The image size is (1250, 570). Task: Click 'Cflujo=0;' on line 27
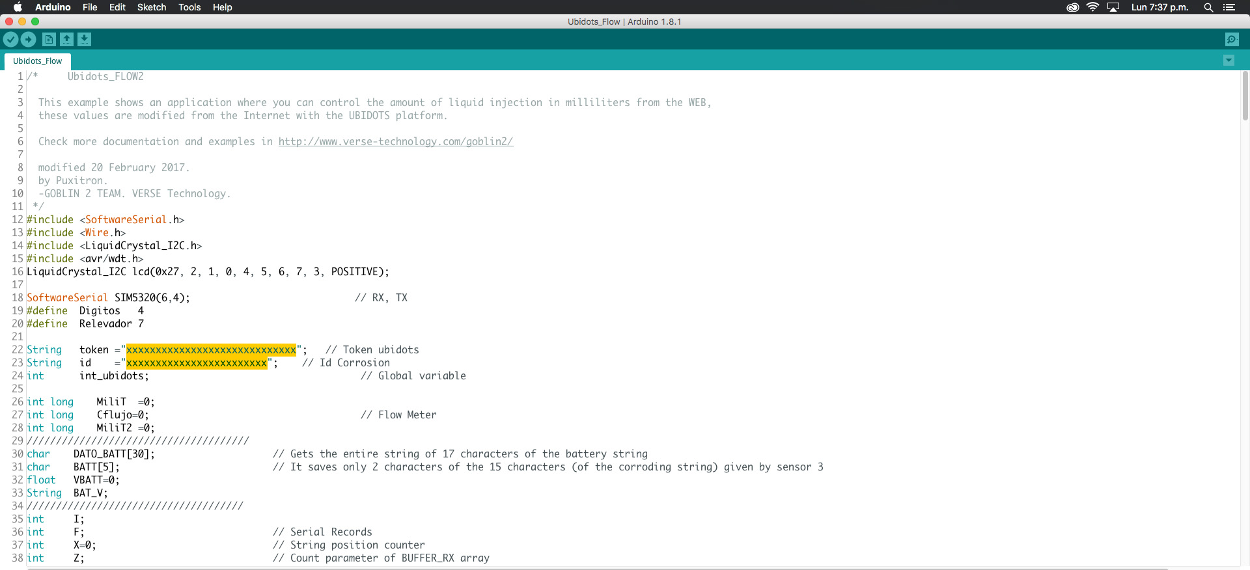click(x=123, y=415)
